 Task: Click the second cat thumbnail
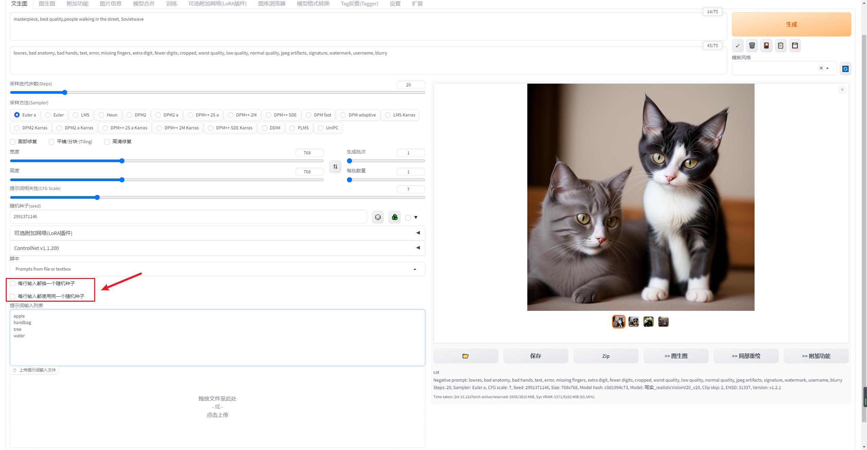pyautogui.click(x=633, y=322)
